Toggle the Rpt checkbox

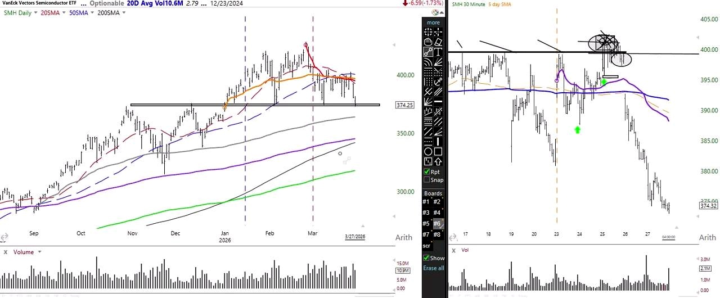pos(427,171)
